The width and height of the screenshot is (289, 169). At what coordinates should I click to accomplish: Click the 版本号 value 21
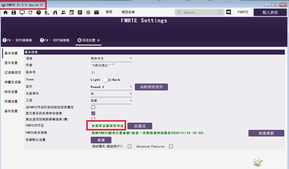coord(93,73)
